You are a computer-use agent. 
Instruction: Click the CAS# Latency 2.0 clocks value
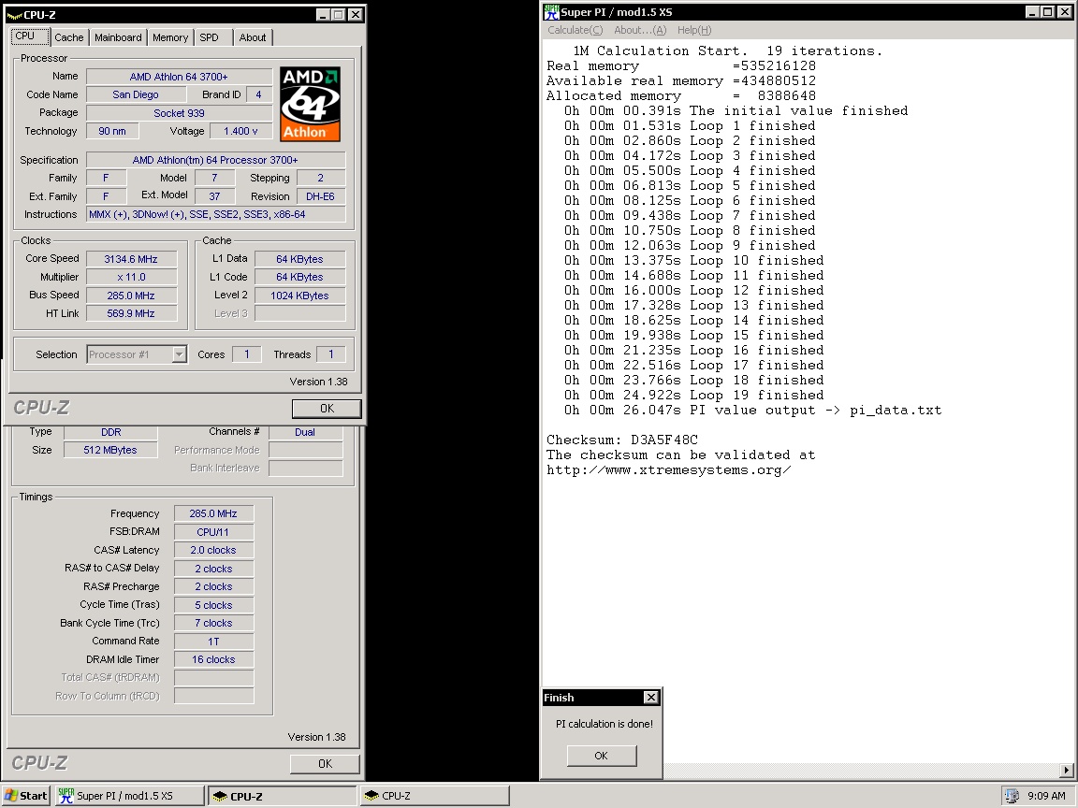coord(213,550)
